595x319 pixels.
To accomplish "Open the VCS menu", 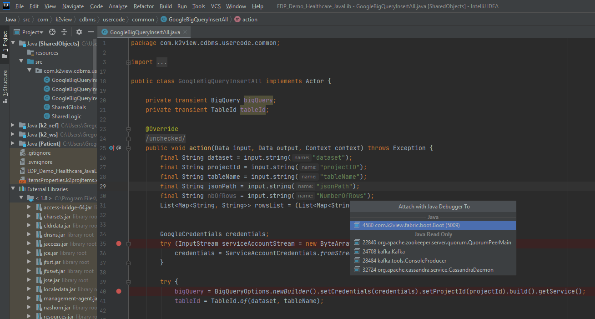I will [216, 6].
